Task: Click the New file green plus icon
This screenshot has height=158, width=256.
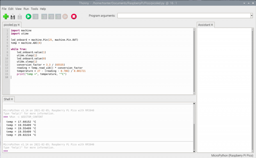Action: tap(6, 16)
